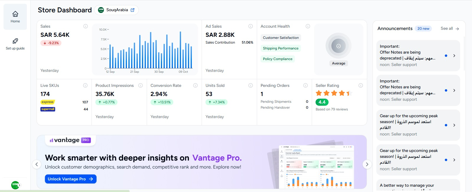The image size is (472, 192).
Task: Show info for Sales card
Action: tap(86, 26)
